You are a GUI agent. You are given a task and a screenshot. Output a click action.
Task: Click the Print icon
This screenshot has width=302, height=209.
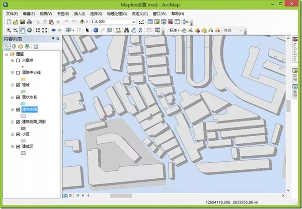[29, 22]
